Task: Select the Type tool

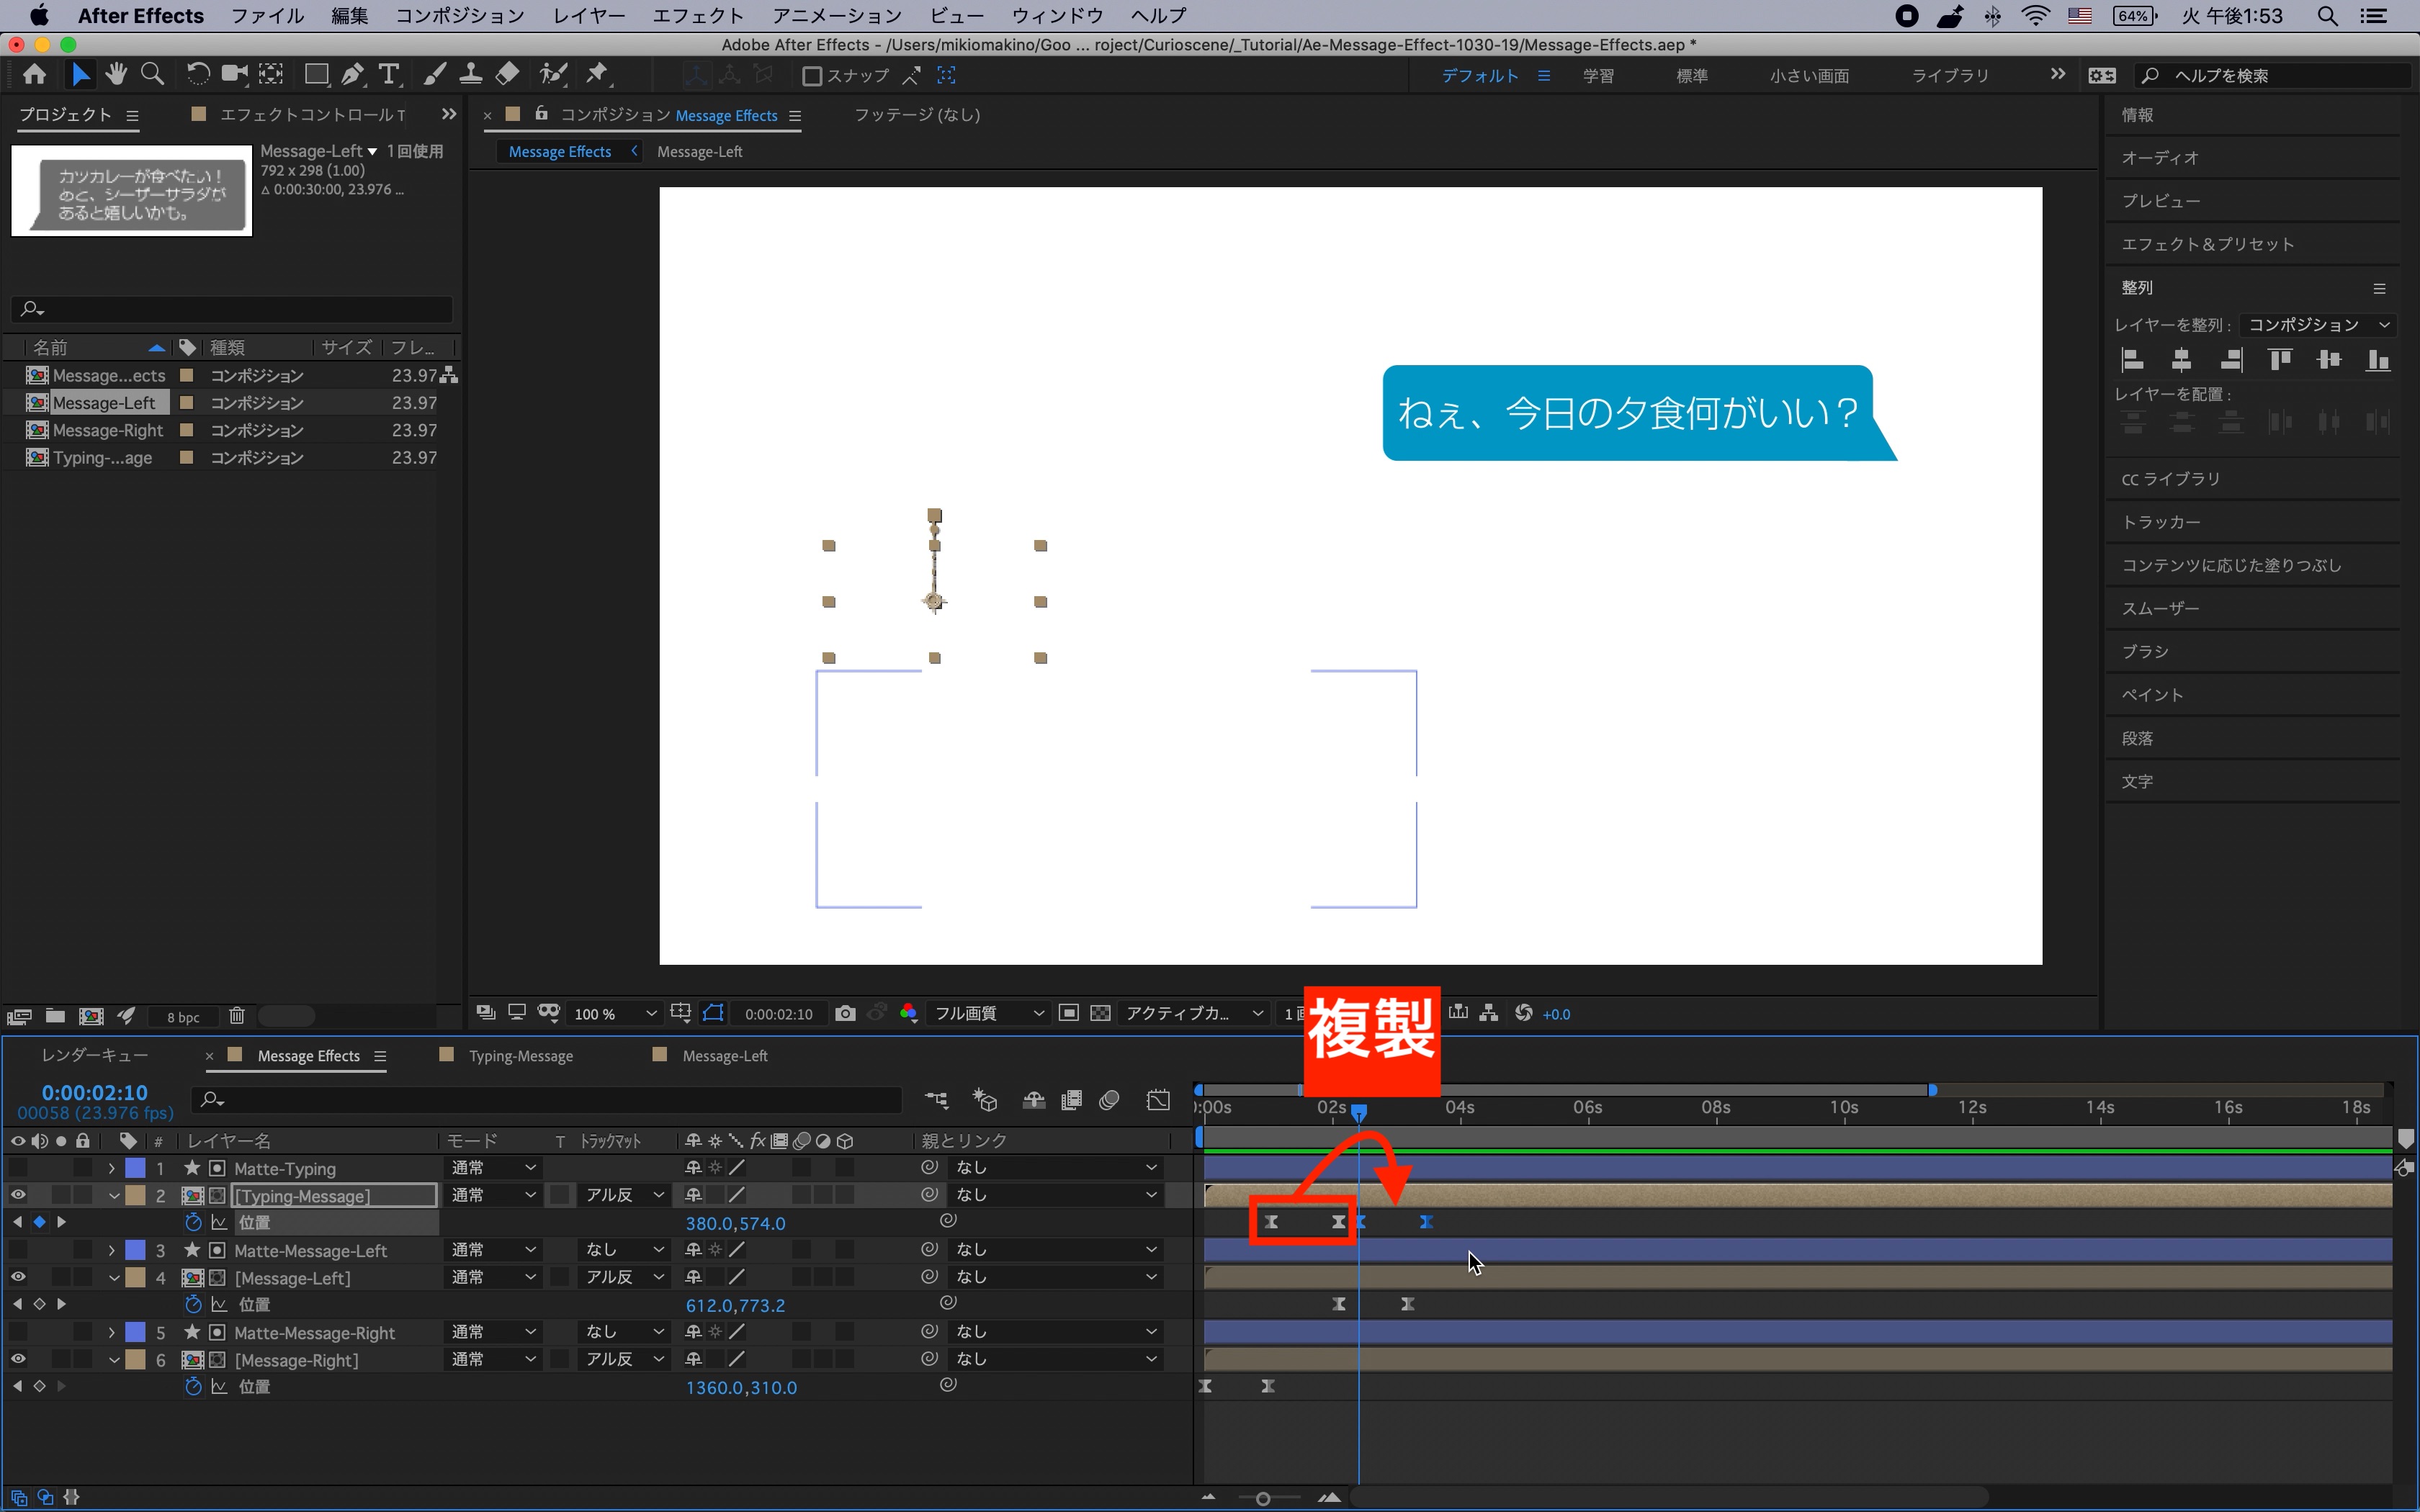Action: point(389,75)
